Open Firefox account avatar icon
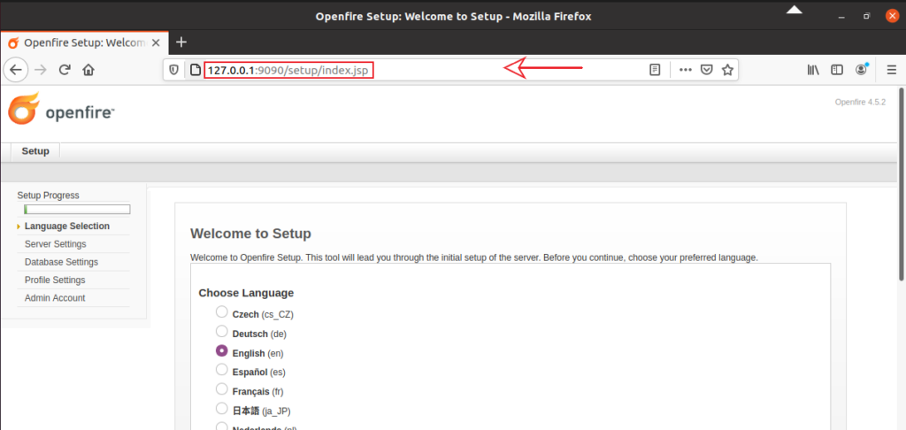906x430 pixels. 862,69
